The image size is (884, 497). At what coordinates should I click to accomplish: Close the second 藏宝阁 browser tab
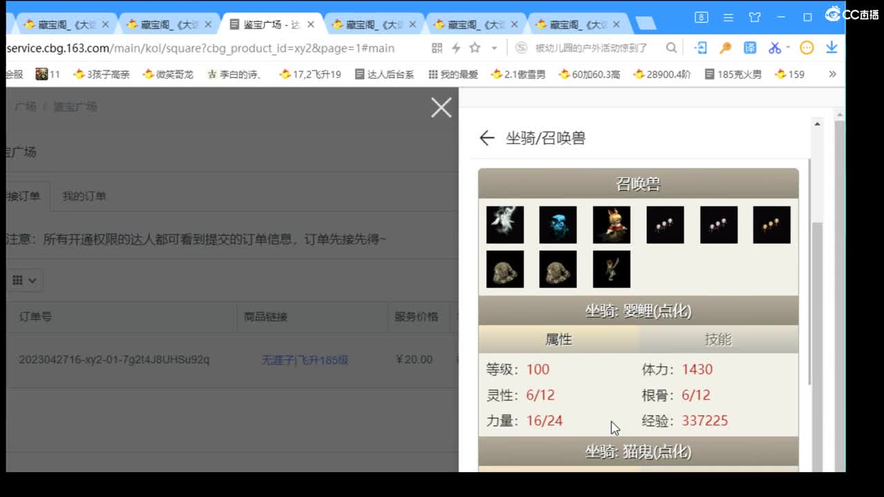[208, 24]
